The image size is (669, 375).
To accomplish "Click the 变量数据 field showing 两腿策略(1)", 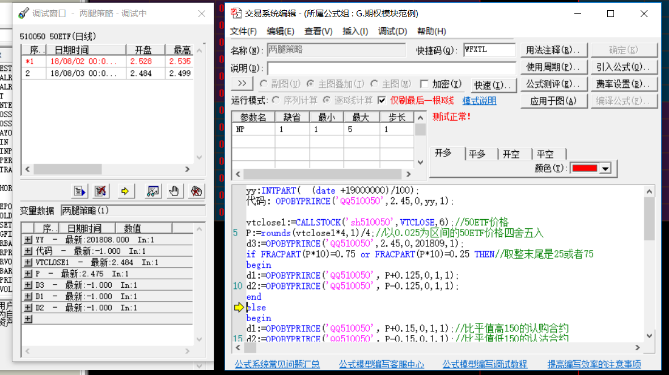I will point(133,211).
